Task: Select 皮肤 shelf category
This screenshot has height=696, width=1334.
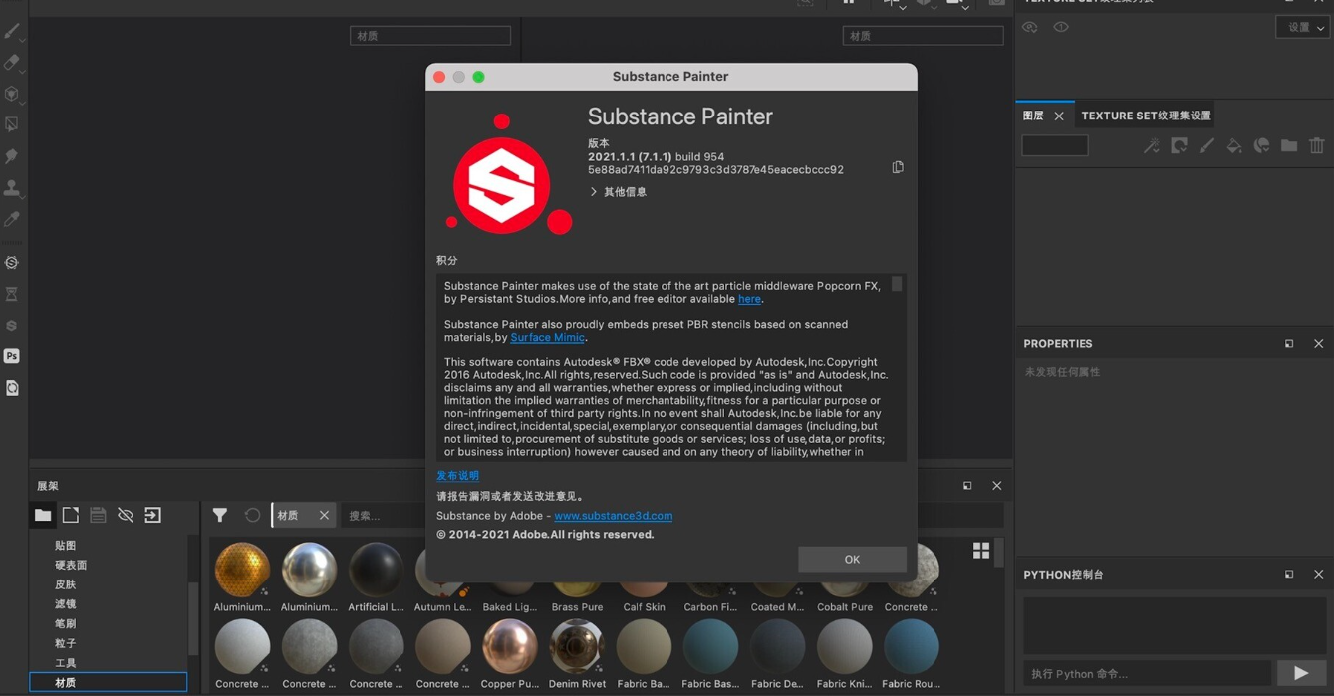Action: [66, 584]
